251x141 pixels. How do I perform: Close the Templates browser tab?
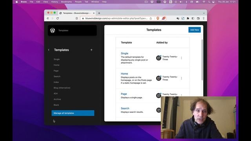(94, 13)
